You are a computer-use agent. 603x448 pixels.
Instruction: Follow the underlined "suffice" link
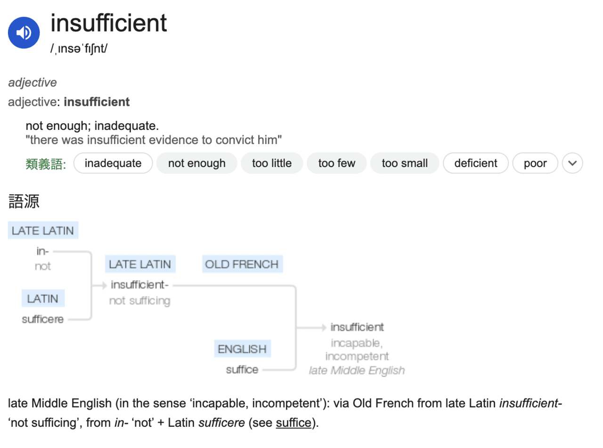(293, 423)
